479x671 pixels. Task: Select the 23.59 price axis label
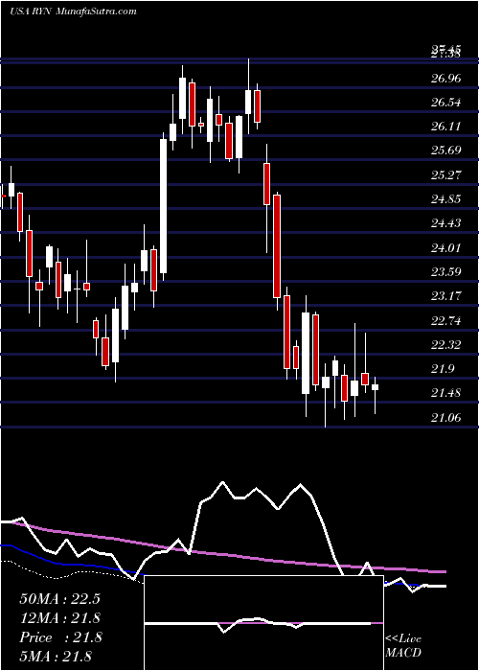tap(445, 271)
